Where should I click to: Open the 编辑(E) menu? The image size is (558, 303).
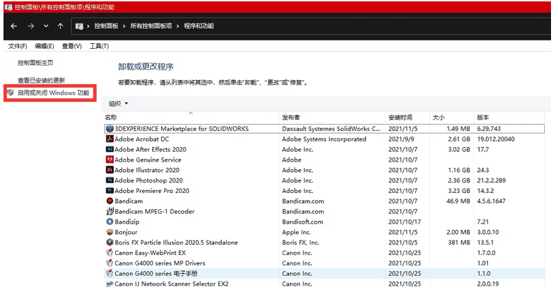click(45, 46)
